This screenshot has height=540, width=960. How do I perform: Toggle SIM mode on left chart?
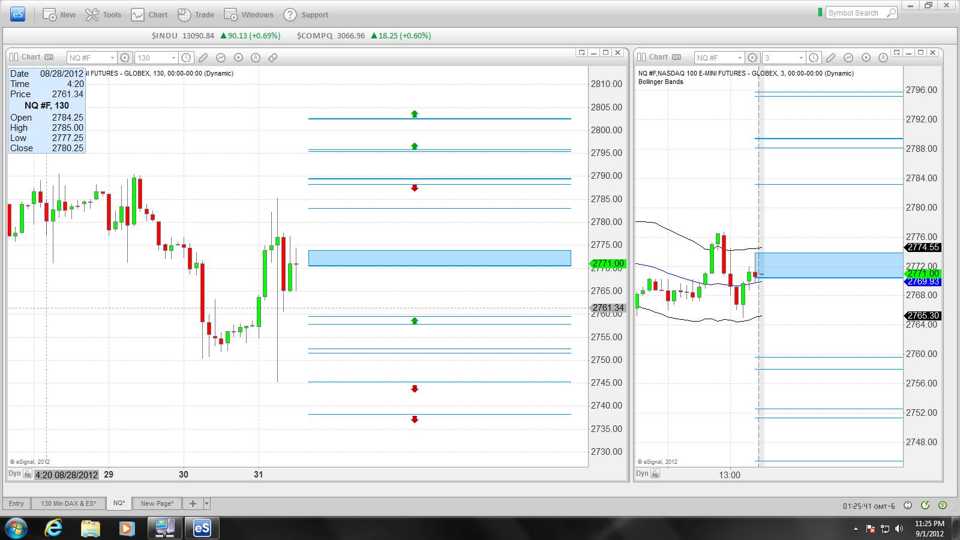pos(49,57)
